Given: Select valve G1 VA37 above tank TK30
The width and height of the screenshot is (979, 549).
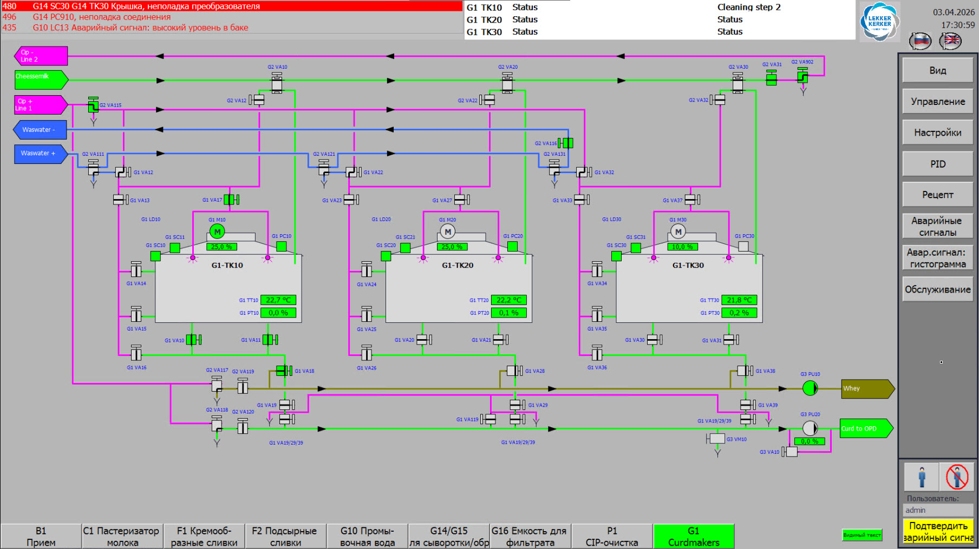Looking at the screenshot, I should (x=692, y=200).
